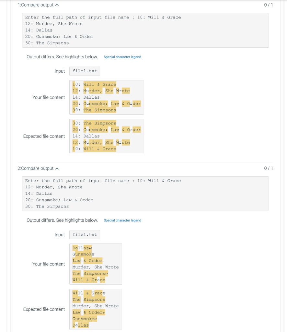287x332 pixels.
Task: Click the 1:Compare output heading label
Action: tap(36, 5)
